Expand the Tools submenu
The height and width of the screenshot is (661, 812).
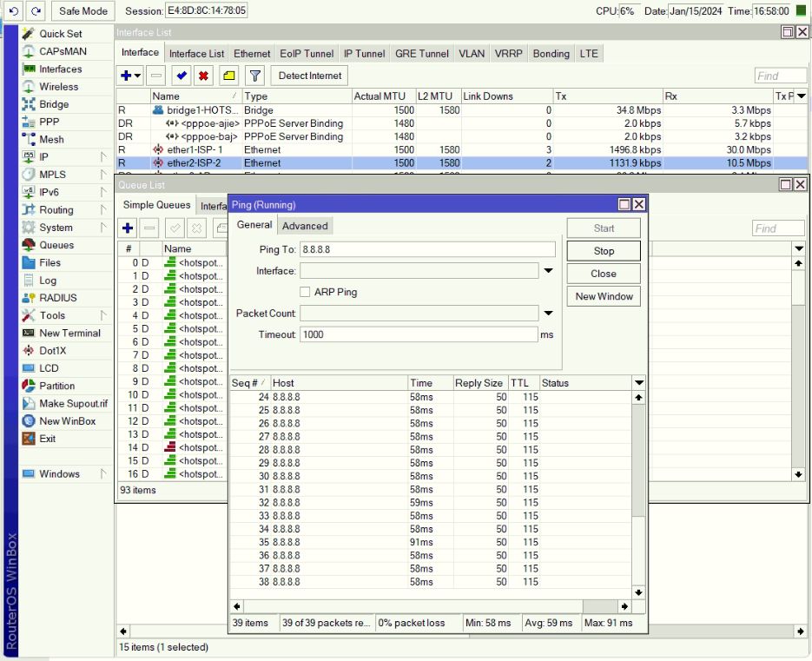coord(103,315)
